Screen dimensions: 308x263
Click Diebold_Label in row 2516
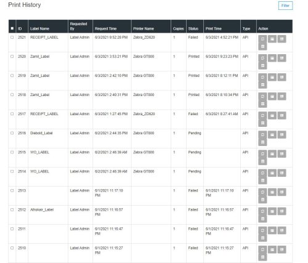click(41, 133)
